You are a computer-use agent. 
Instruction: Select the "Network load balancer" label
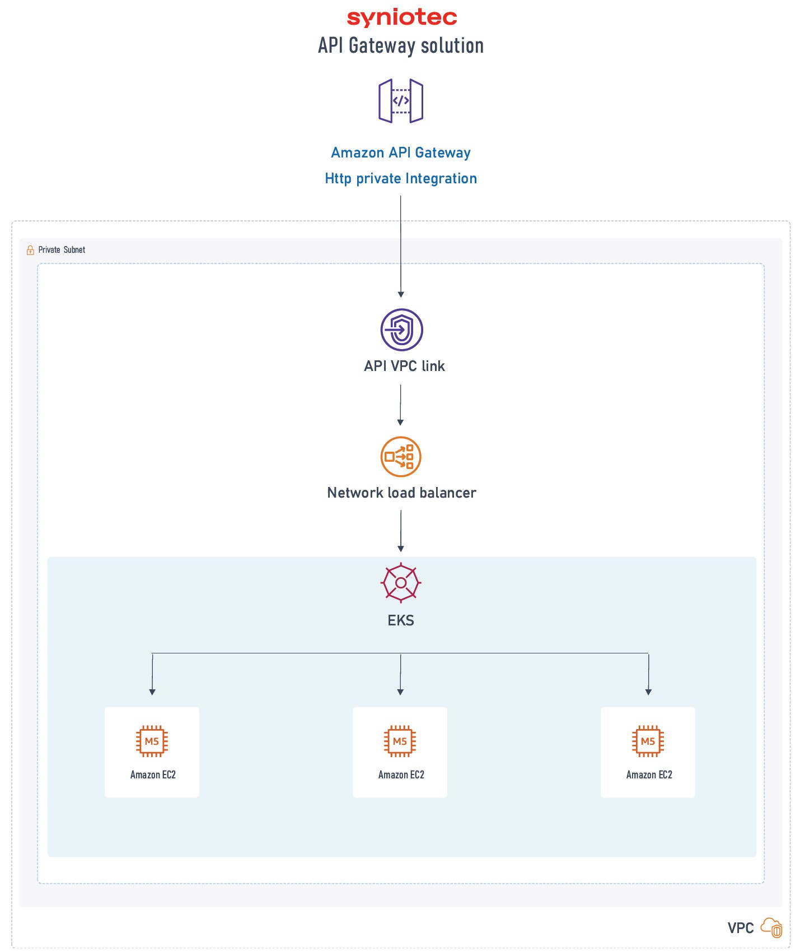[x=401, y=493]
